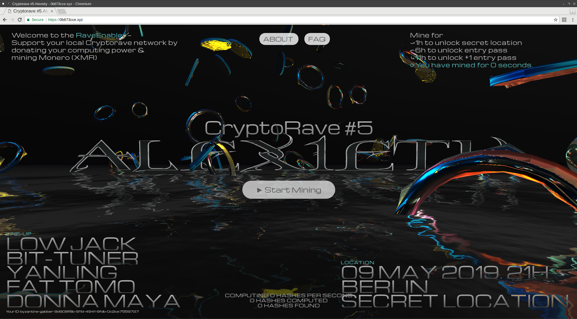Image resolution: width=577 pixels, height=319 pixels.
Task: Click the Secure padlock icon
Action: tap(28, 19)
